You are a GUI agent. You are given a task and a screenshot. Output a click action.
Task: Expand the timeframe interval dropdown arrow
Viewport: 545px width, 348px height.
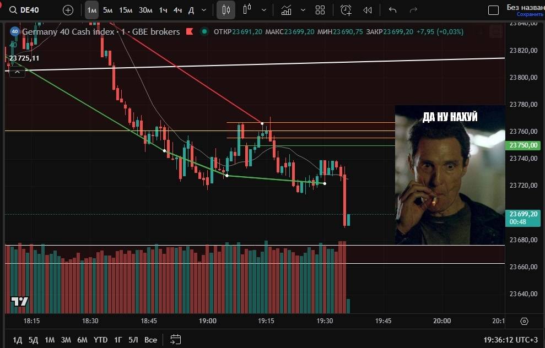[204, 10]
